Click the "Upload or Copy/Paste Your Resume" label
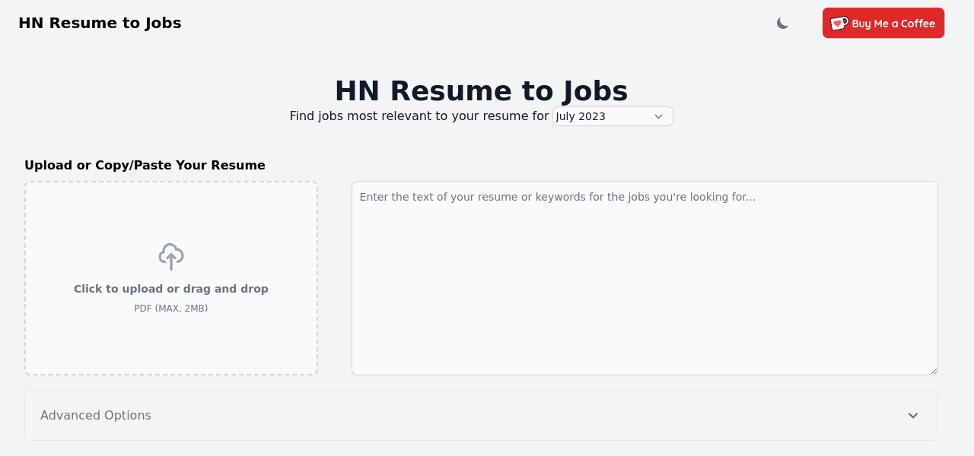This screenshot has width=974, height=456. click(x=145, y=166)
